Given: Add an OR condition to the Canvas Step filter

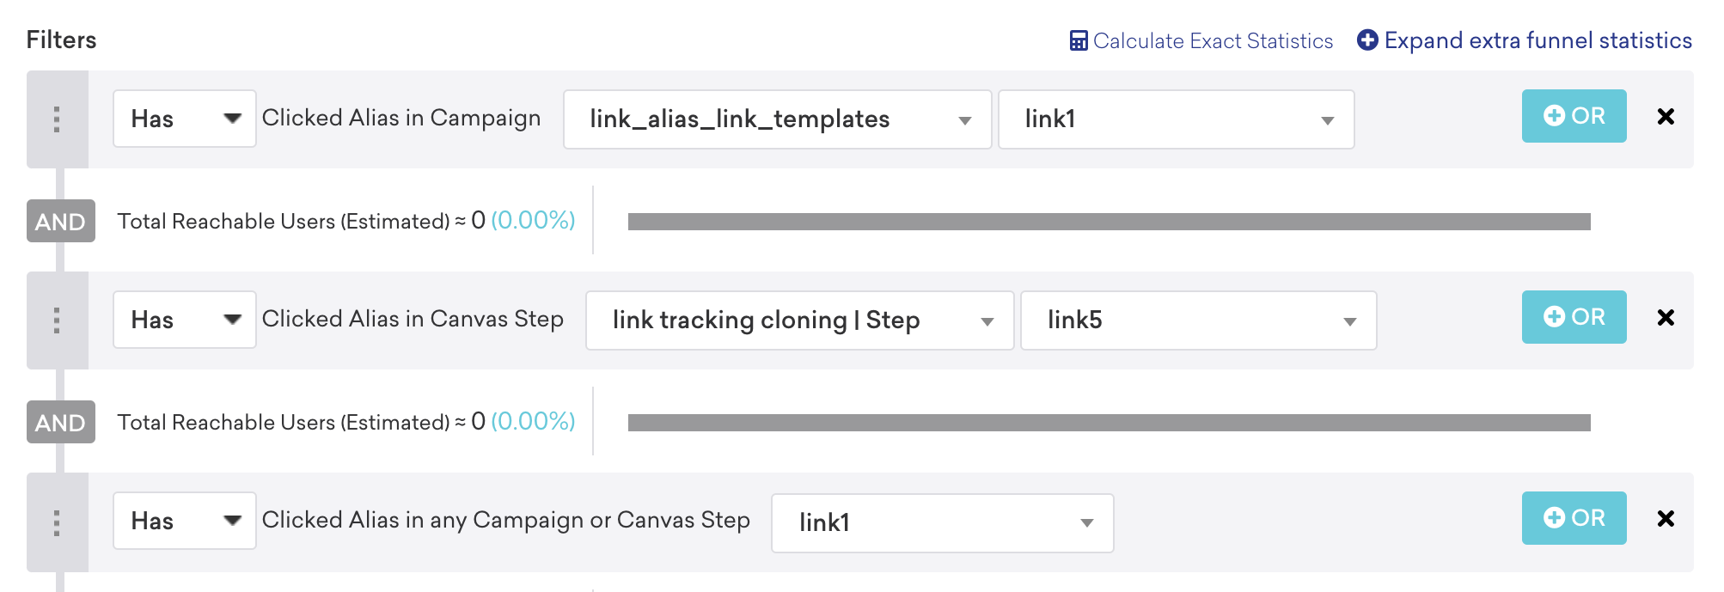Looking at the screenshot, I should pos(1574,317).
